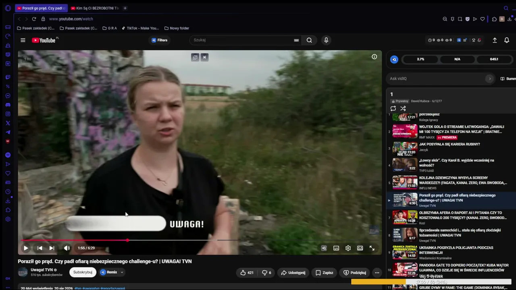Image resolution: width=516 pixels, height=290 pixels.
Task: Open G R A bookmarks folder
Action: coord(110,28)
